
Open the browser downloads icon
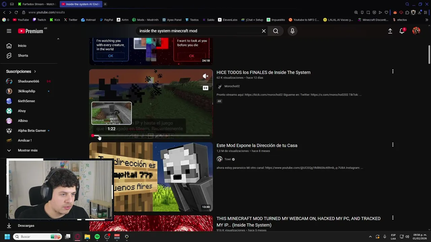pos(420,12)
